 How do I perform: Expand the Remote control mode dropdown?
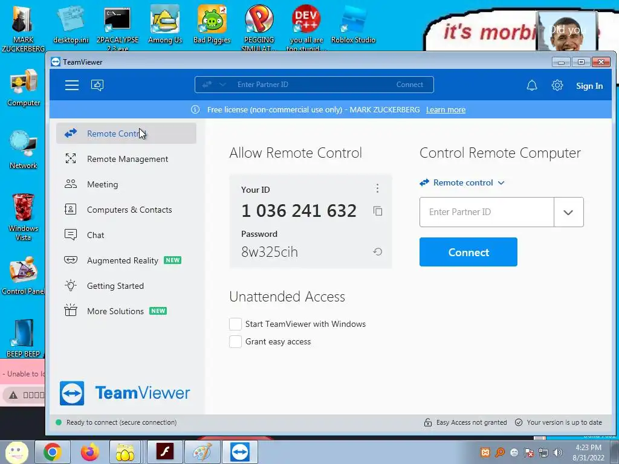coord(462,182)
